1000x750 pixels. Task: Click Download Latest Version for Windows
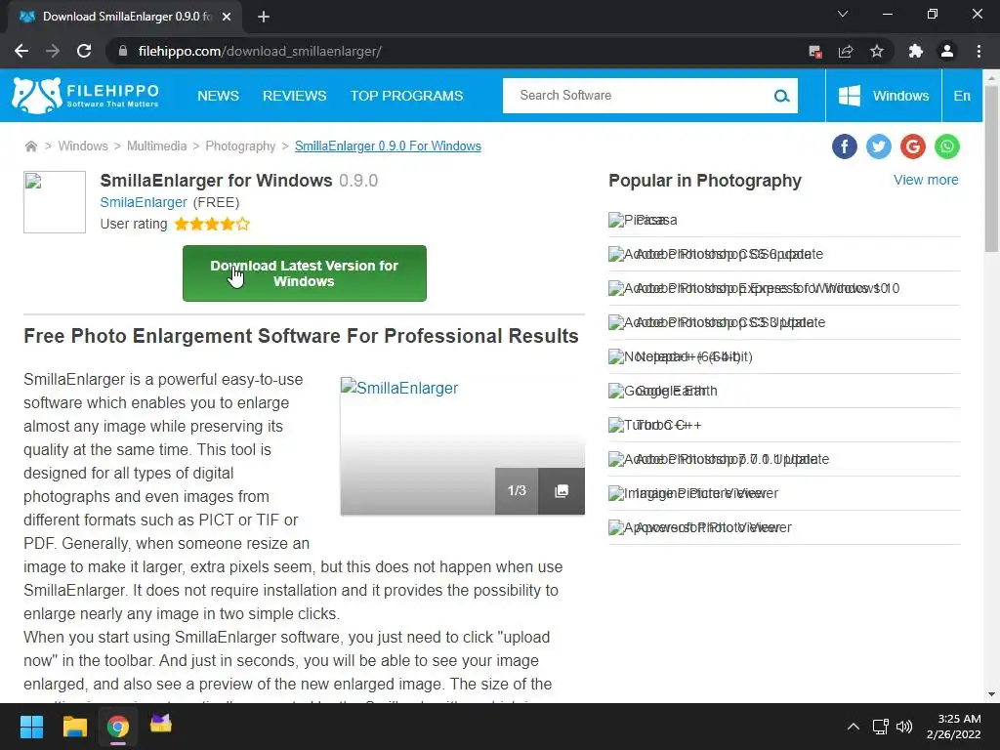click(x=305, y=273)
